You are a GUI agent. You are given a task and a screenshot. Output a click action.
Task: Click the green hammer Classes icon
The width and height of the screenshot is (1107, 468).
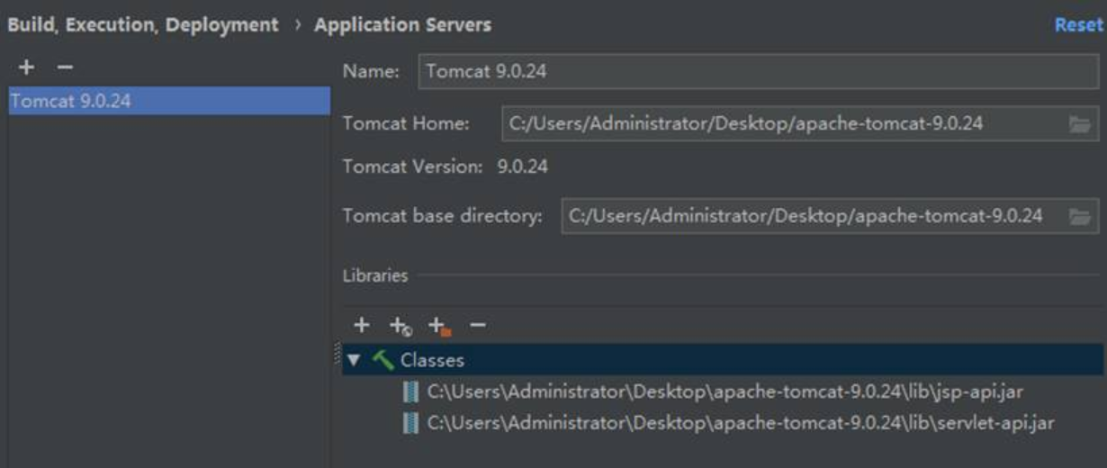tap(383, 360)
